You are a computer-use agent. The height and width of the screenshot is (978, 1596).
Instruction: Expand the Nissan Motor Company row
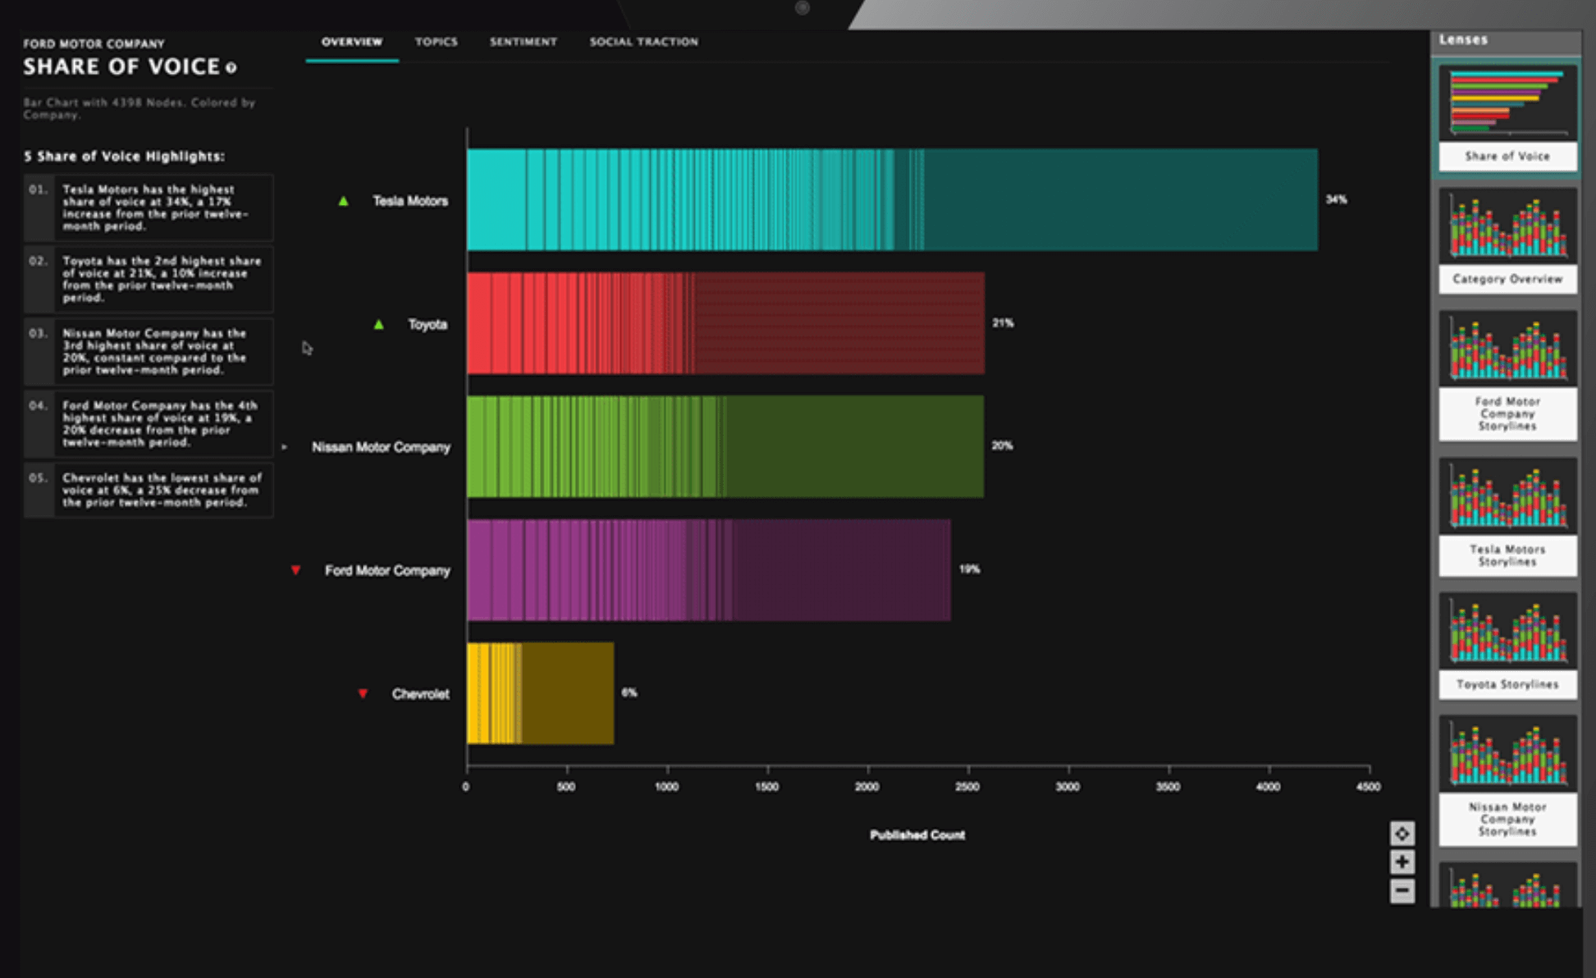pyautogui.click(x=285, y=447)
